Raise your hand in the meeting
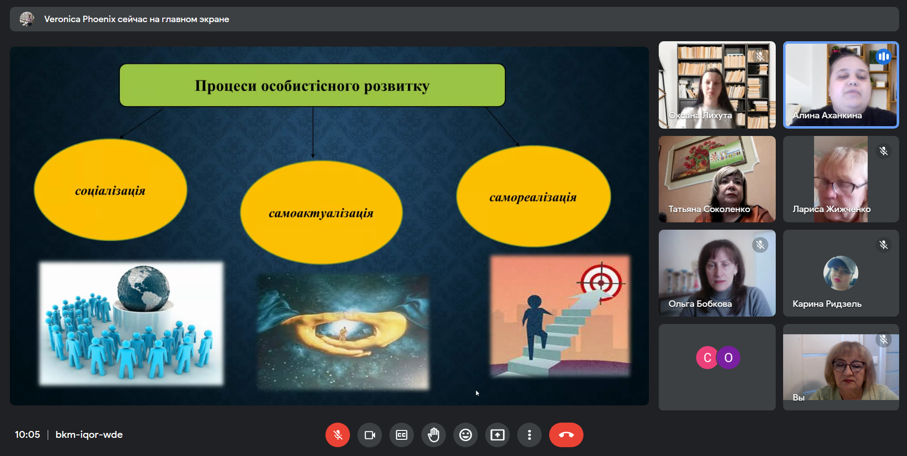The image size is (907, 456). tap(434, 435)
